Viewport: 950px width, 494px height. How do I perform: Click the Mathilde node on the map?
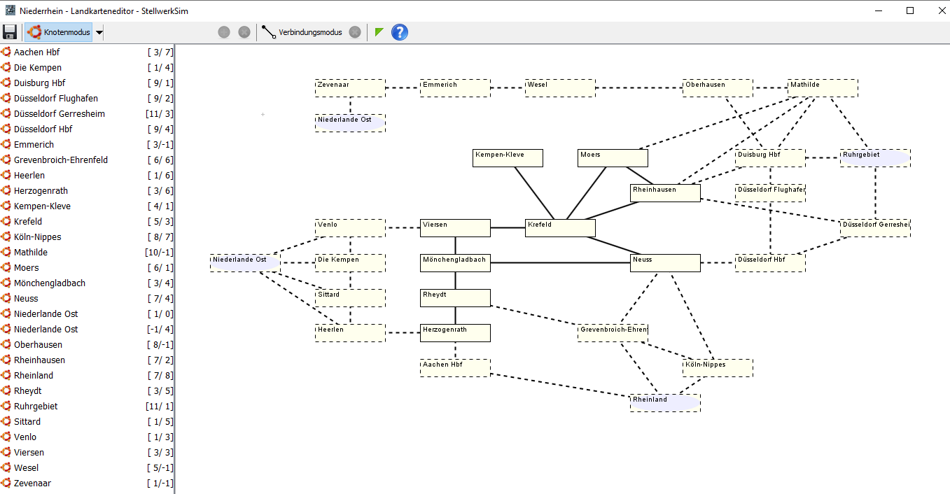[x=823, y=88]
